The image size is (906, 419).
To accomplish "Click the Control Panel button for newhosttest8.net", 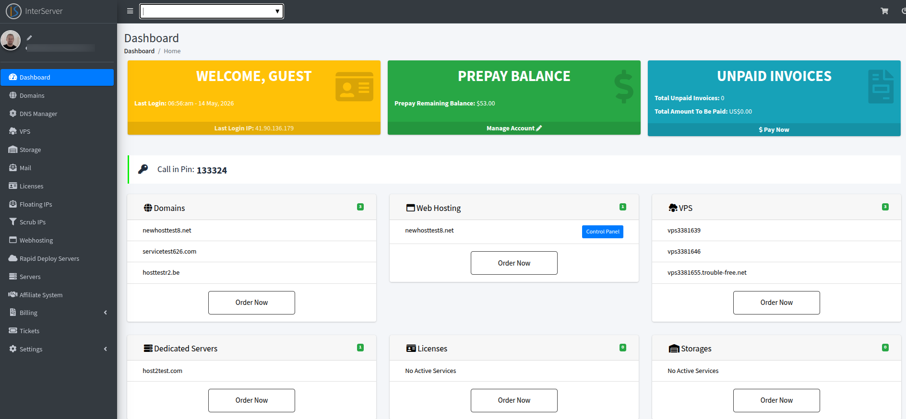I will (x=603, y=232).
